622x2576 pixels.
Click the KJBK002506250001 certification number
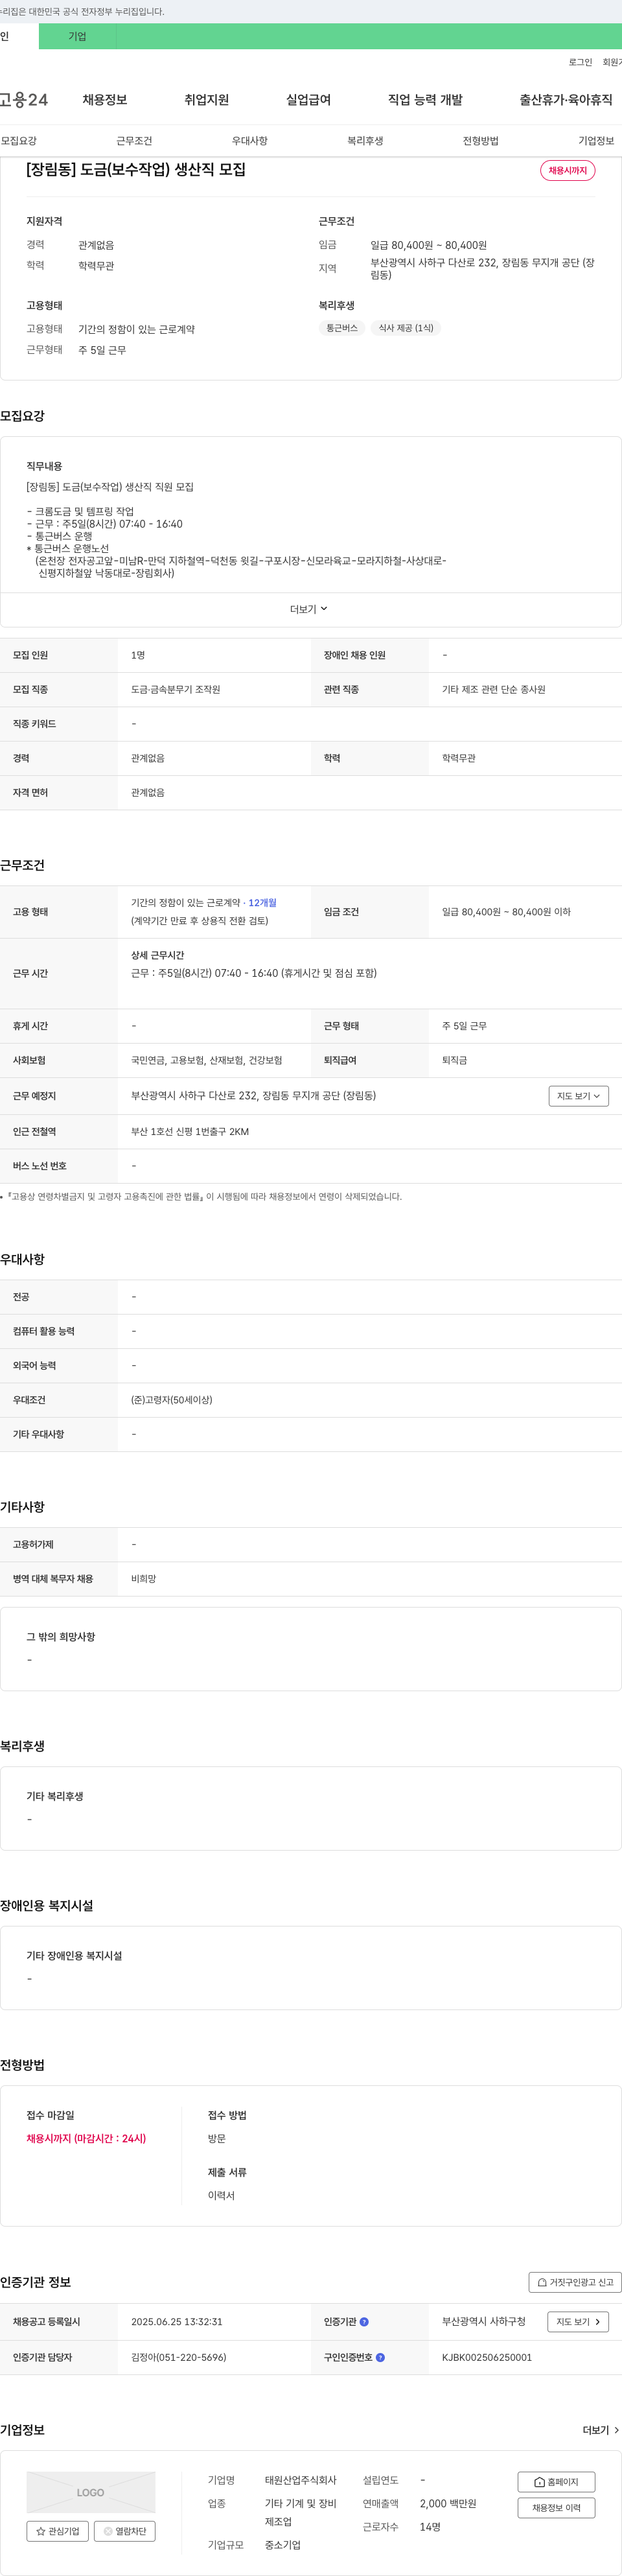487,2357
